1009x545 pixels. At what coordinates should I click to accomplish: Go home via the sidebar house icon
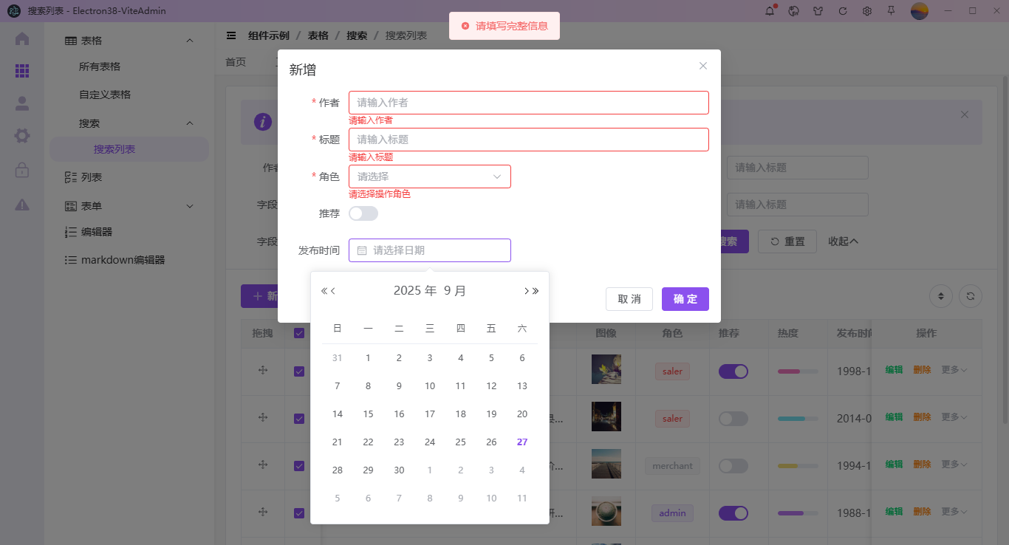click(x=21, y=39)
